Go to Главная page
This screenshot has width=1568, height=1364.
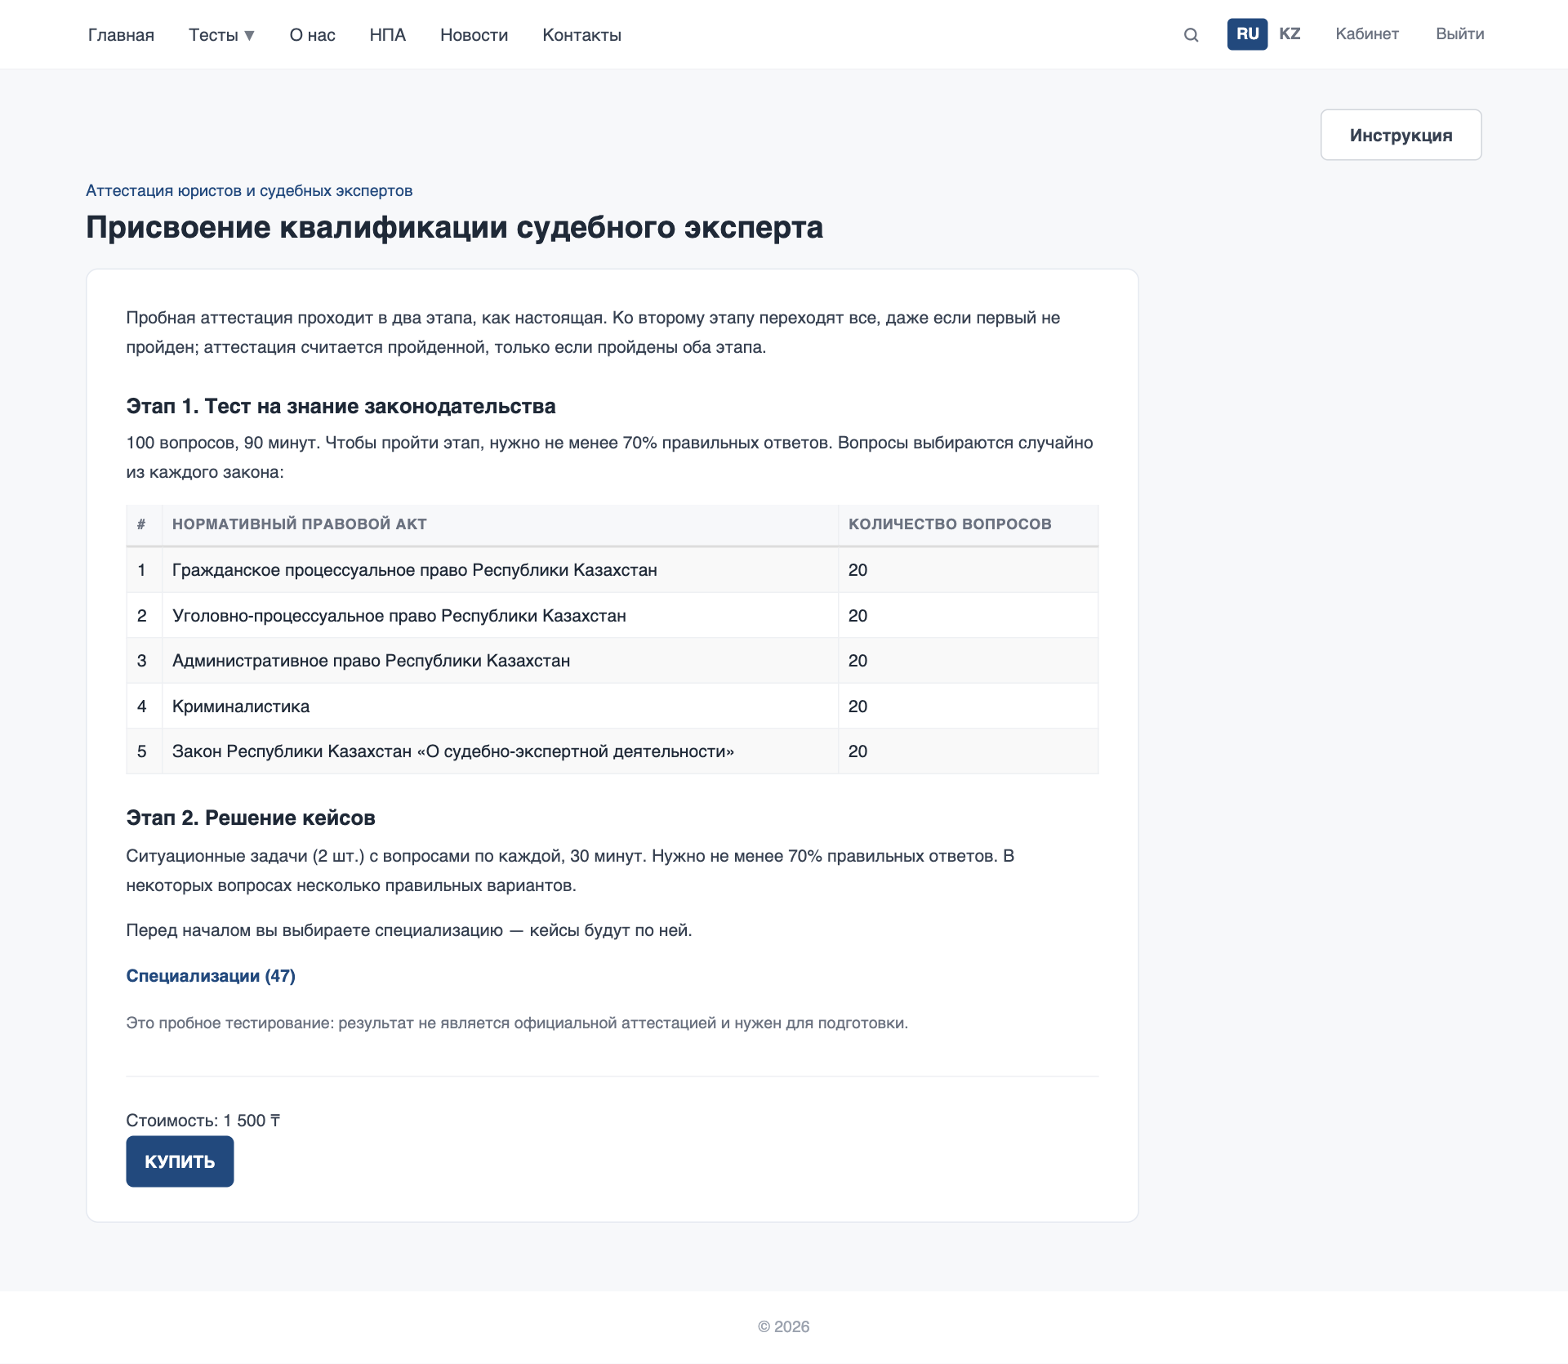pyautogui.click(x=121, y=35)
